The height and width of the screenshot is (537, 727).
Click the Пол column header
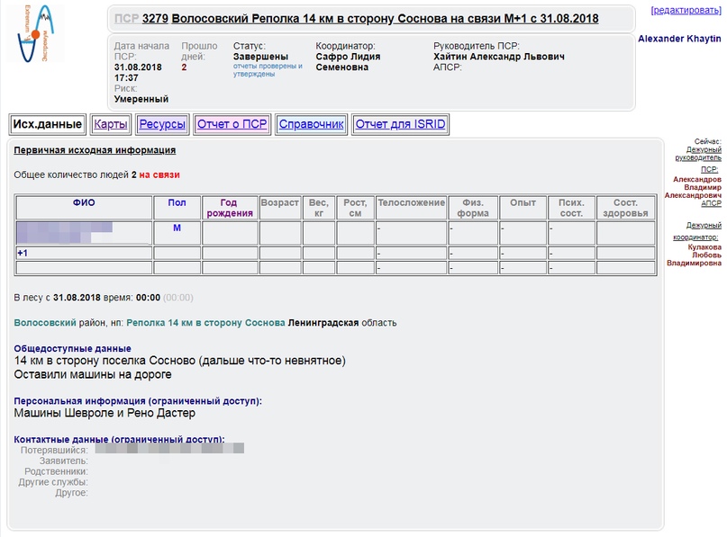click(x=177, y=203)
